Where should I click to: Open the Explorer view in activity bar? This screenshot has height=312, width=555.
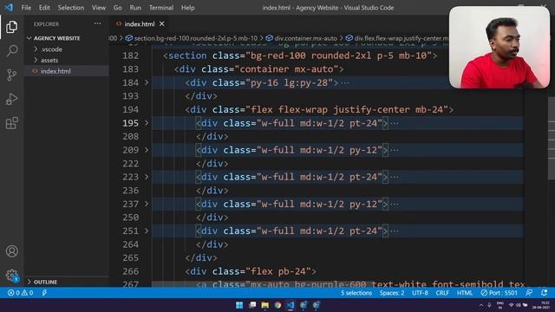click(x=11, y=27)
